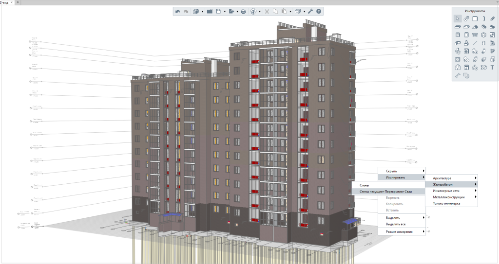Select the Dimension tool
The width and height of the screenshot is (499, 264).
point(484,68)
